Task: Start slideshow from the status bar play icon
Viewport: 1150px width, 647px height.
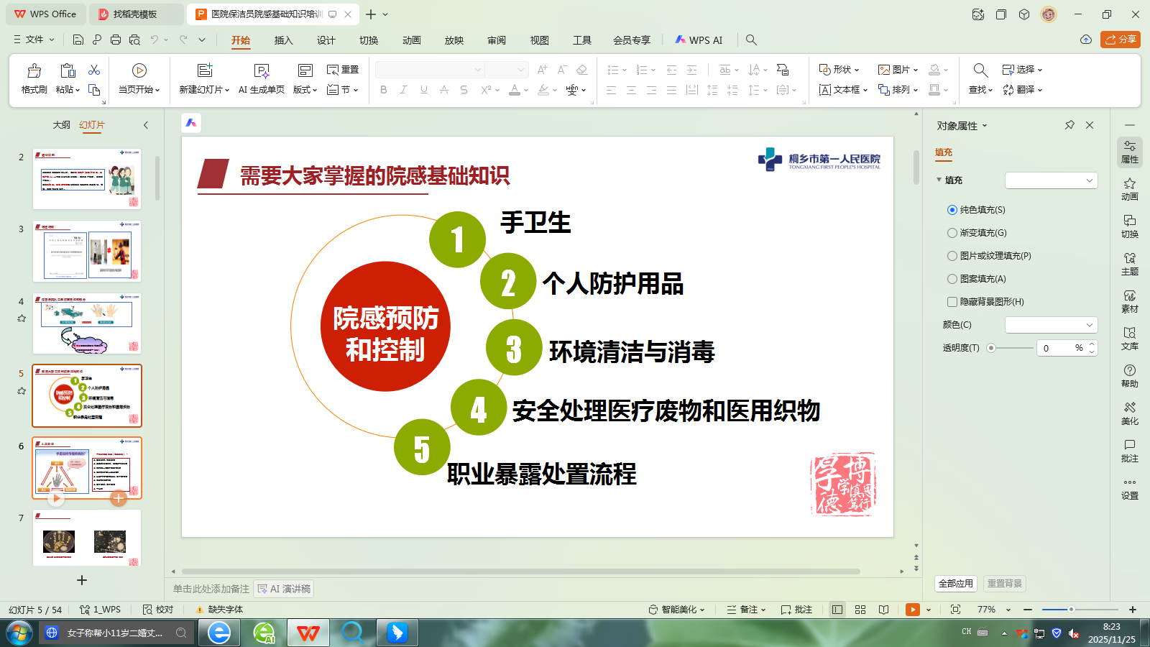Action: (x=911, y=609)
